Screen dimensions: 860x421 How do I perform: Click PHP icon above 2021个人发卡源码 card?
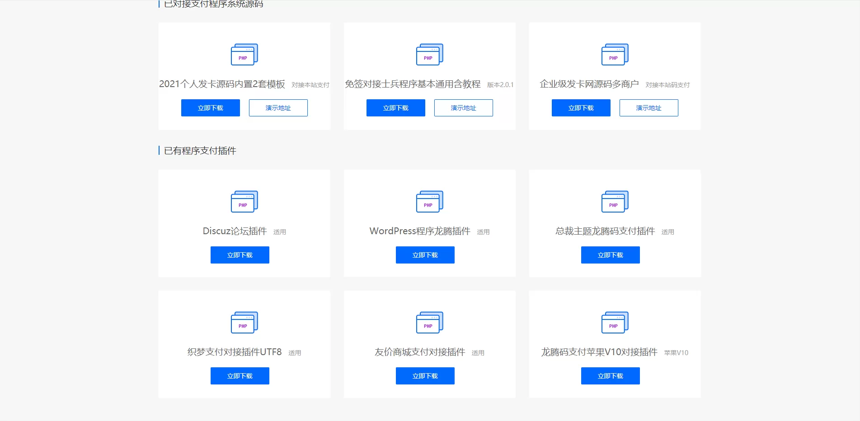[244, 55]
